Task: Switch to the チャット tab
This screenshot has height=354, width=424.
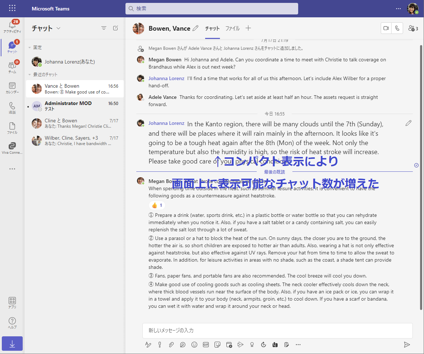Action: coord(212,28)
